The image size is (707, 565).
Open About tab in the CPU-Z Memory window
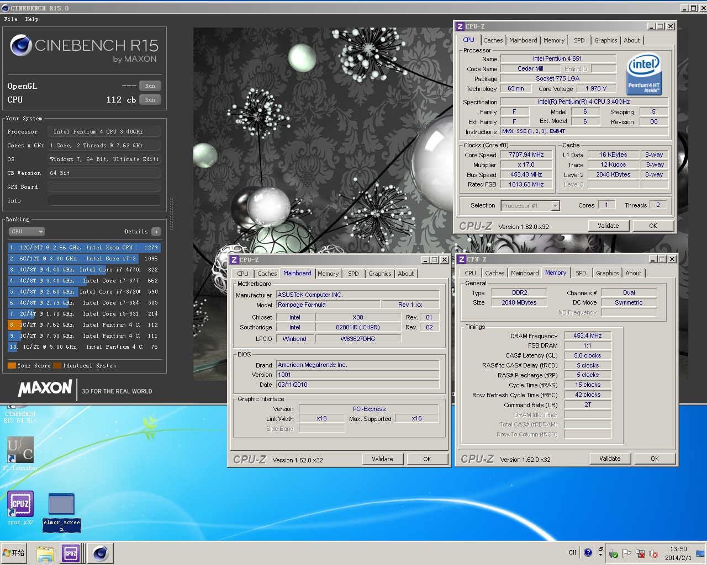tap(634, 273)
